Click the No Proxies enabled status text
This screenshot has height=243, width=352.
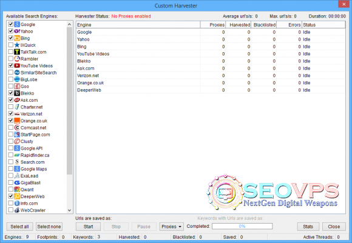pyautogui.click(x=131, y=16)
